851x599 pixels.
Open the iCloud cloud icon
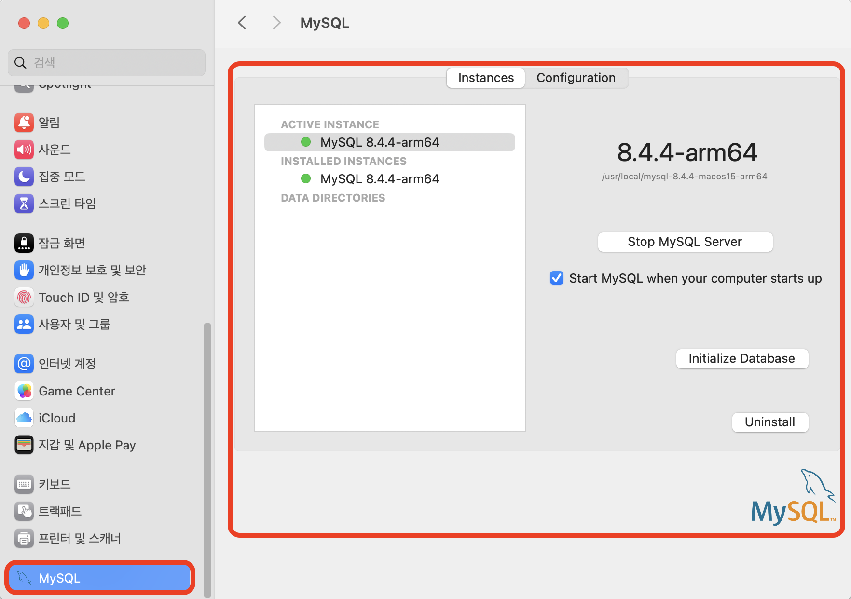pos(24,418)
